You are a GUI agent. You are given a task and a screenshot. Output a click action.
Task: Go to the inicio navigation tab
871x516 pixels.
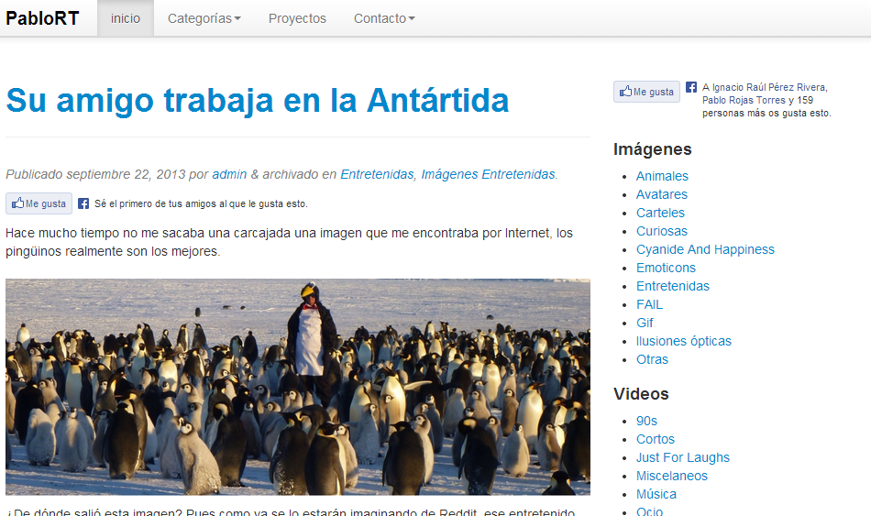126,18
